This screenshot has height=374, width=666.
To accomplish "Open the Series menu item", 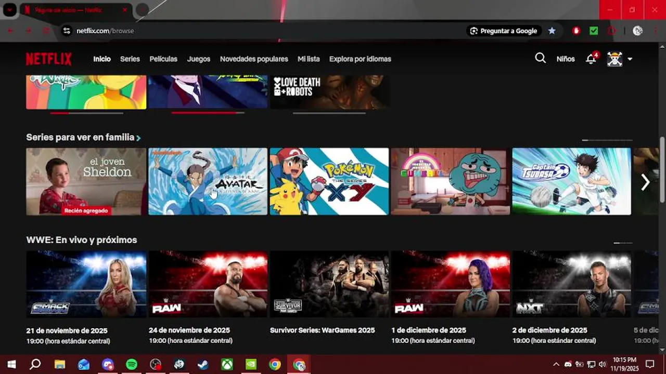I will [130, 59].
